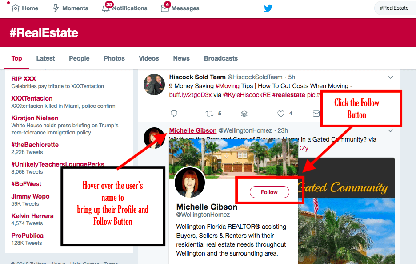Expand Michelle Gibson tweet options chevron
This screenshot has width=416, height=264.
point(390,130)
